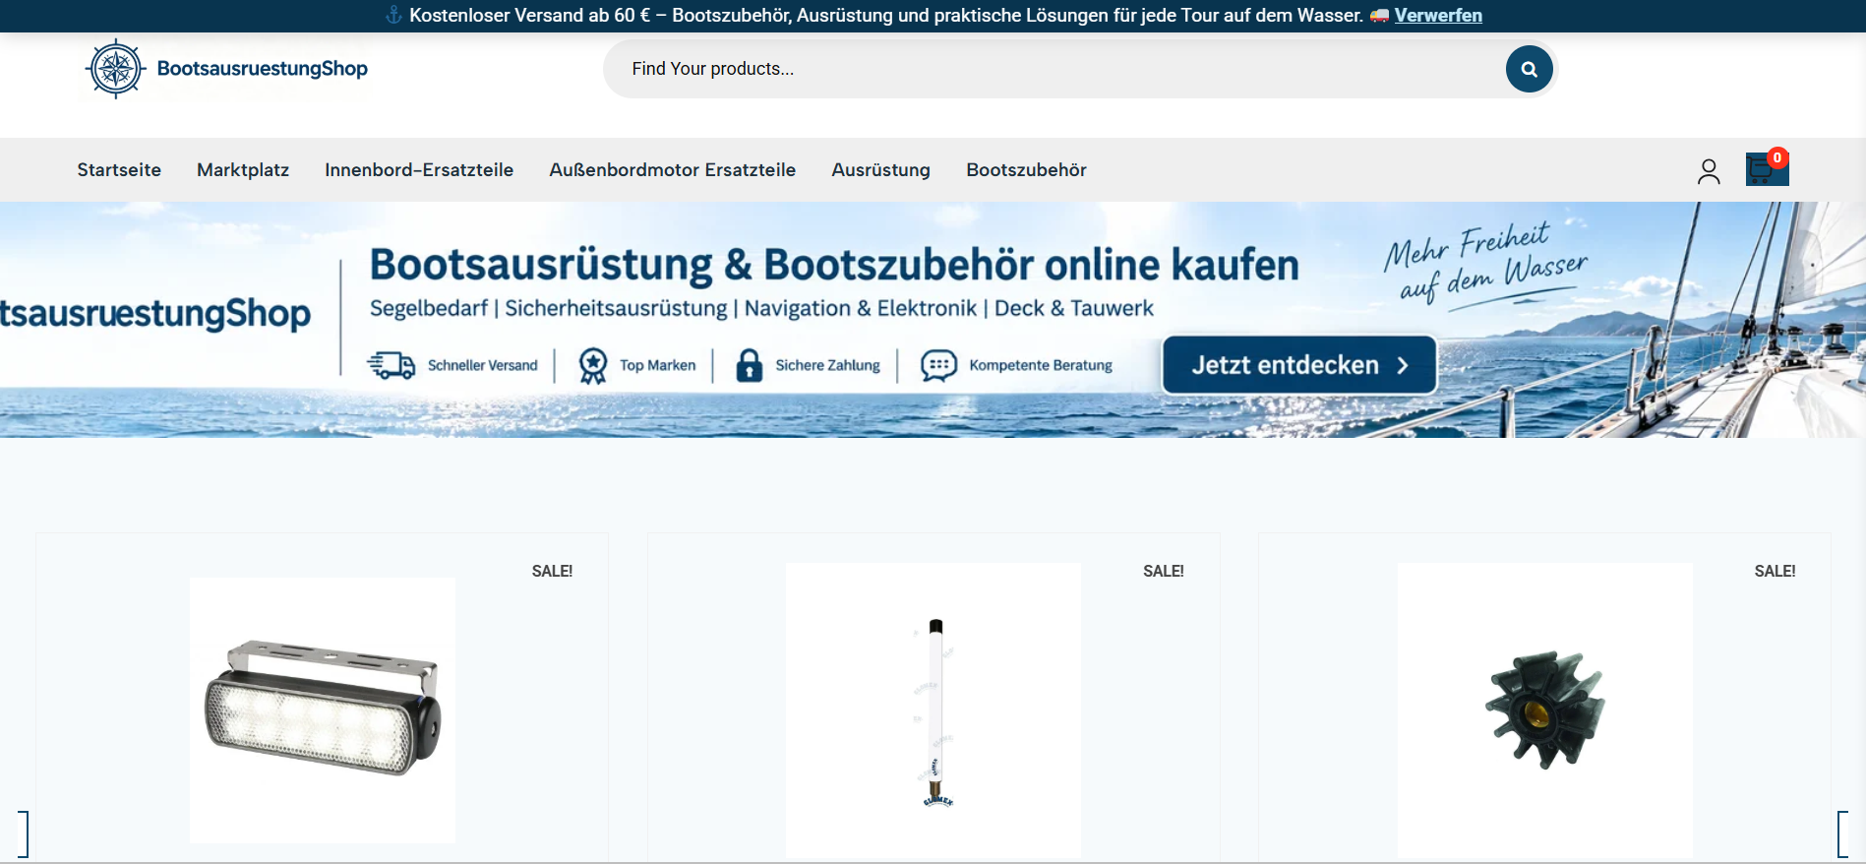The width and height of the screenshot is (1866, 864).
Task: Open the user account icon
Action: coord(1709,171)
